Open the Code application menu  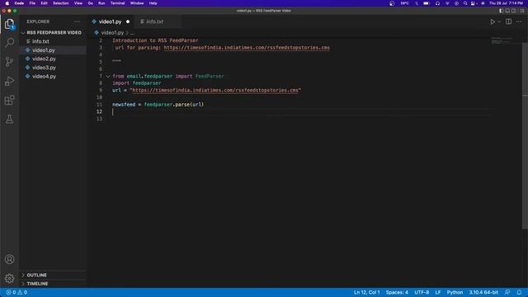(19, 3)
